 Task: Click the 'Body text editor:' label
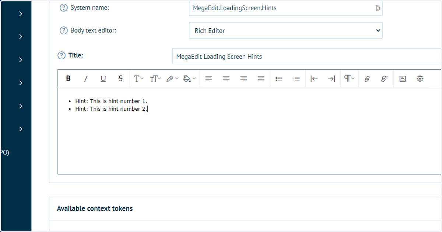click(93, 31)
